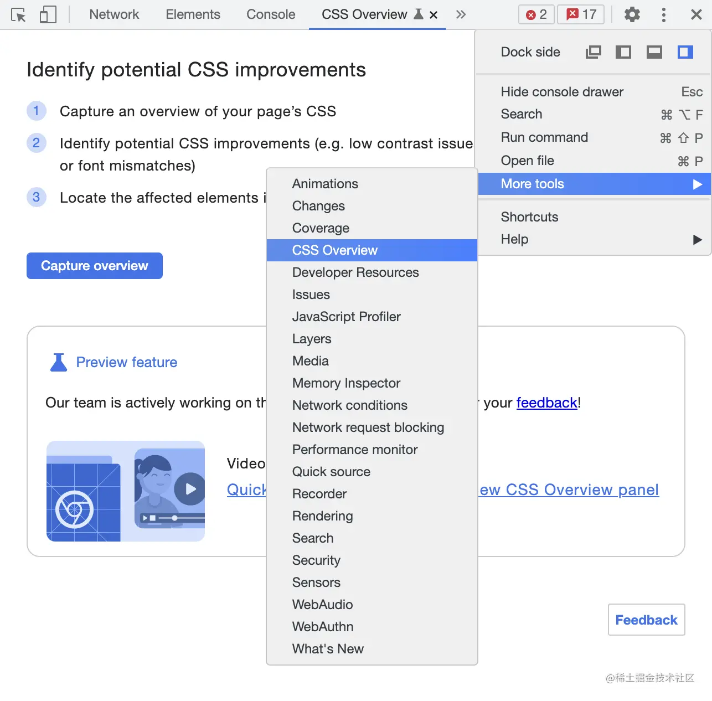Open Layers tool

(372, 339)
